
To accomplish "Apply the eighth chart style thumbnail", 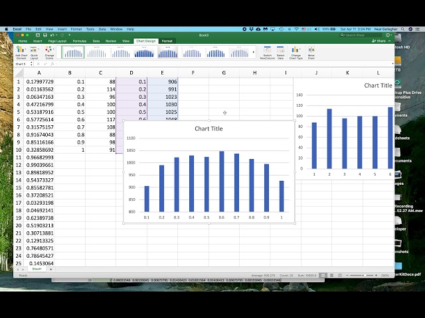I will tap(239, 52).
